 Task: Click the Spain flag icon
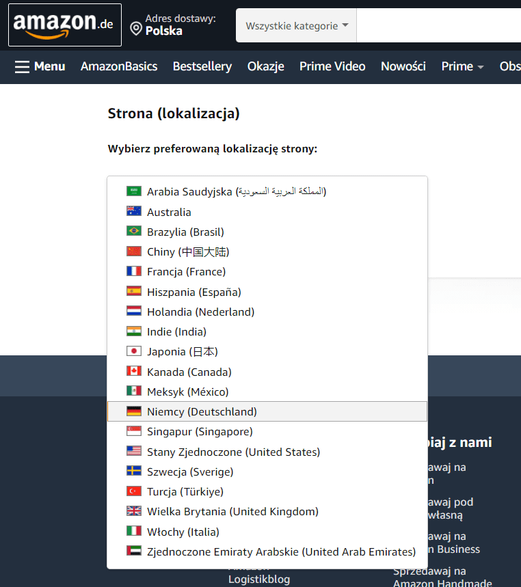[134, 291]
